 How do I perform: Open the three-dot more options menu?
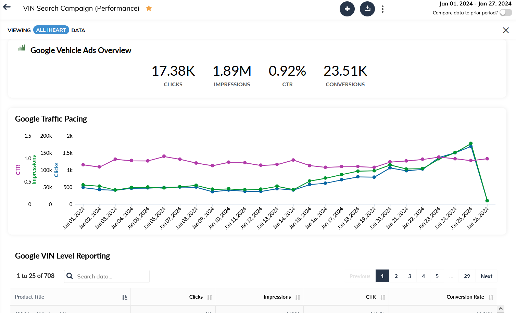[x=382, y=9]
